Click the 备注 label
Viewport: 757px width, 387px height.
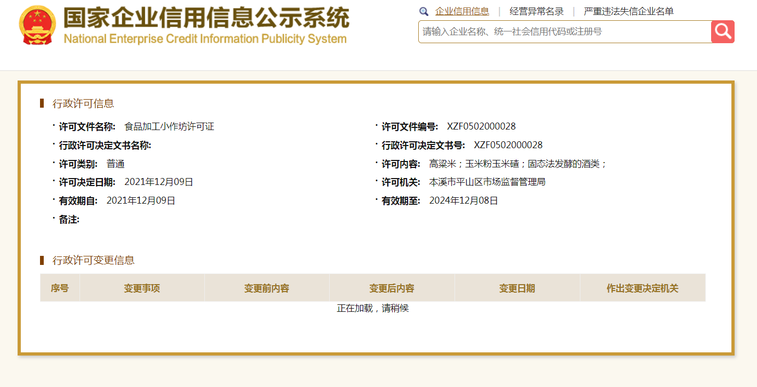coord(69,219)
